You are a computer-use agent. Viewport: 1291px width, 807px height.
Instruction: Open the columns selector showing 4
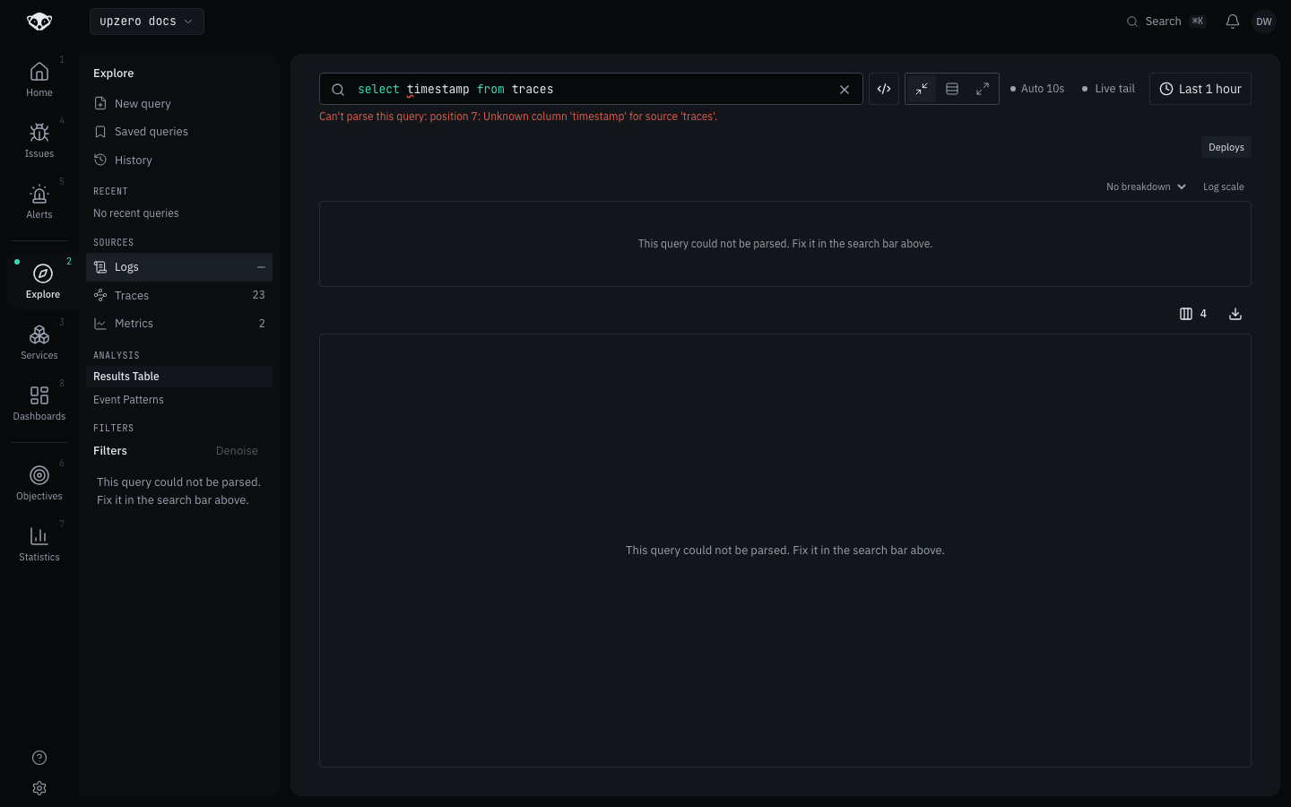1193,314
